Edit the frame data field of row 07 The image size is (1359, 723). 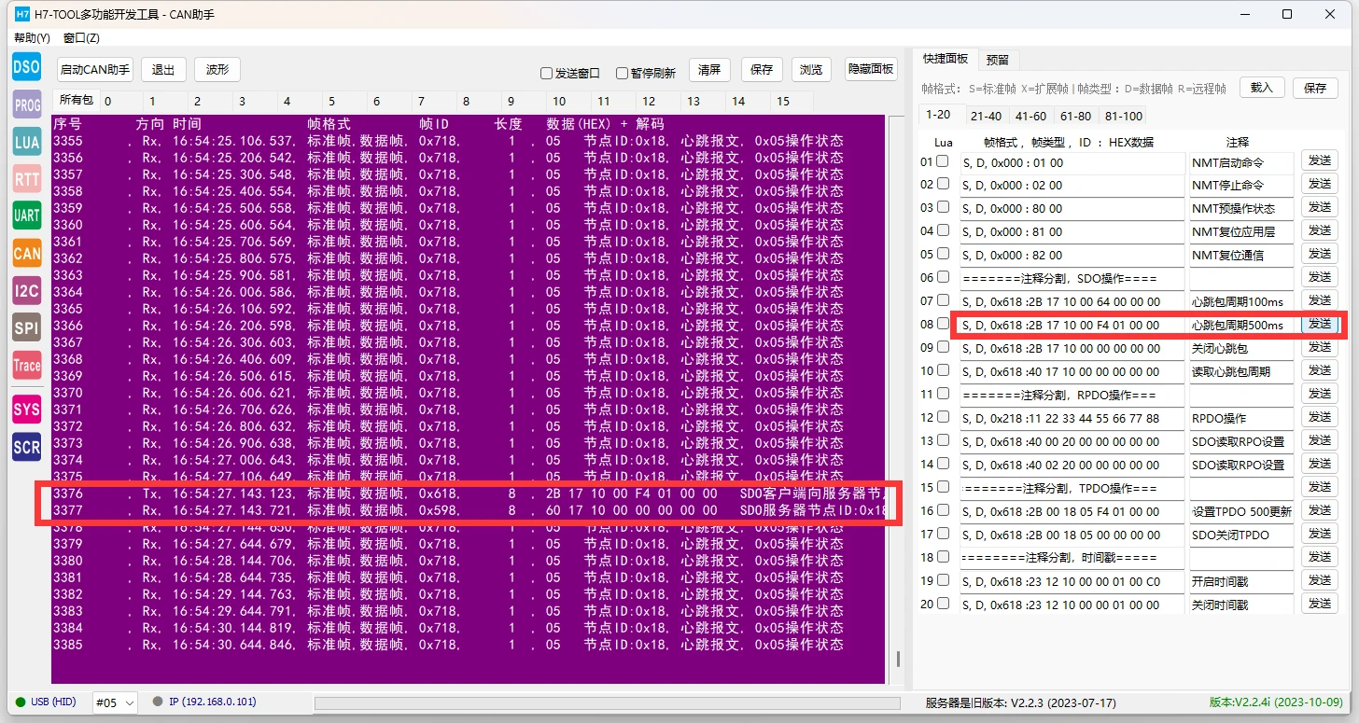pos(1072,301)
